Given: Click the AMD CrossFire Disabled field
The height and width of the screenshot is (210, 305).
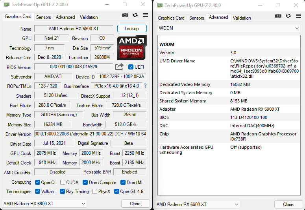Looking at the screenshot, I should [57, 172].
